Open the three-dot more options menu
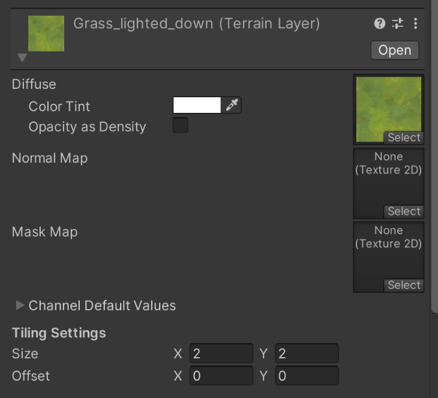 (x=415, y=24)
